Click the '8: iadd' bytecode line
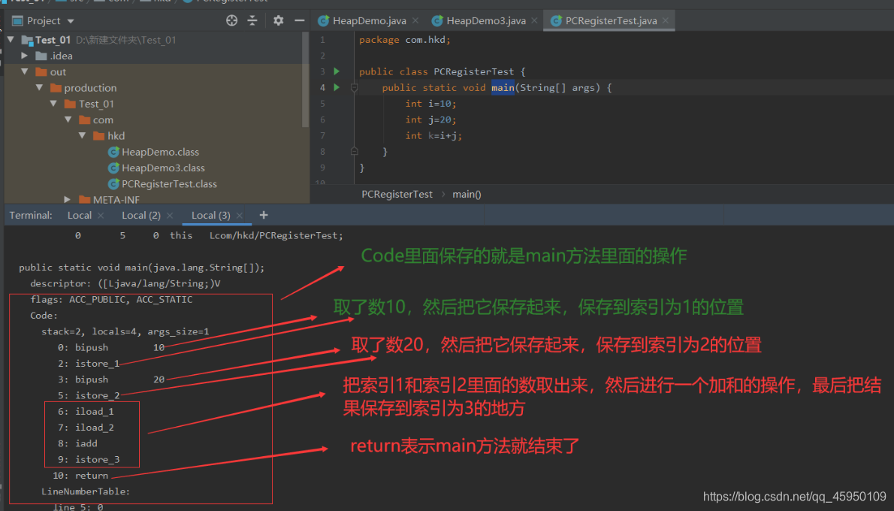Screen dimensions: 894x511 point(77,443)
